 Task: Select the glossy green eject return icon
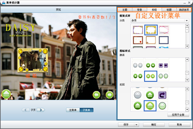click(x=150, y=95)
